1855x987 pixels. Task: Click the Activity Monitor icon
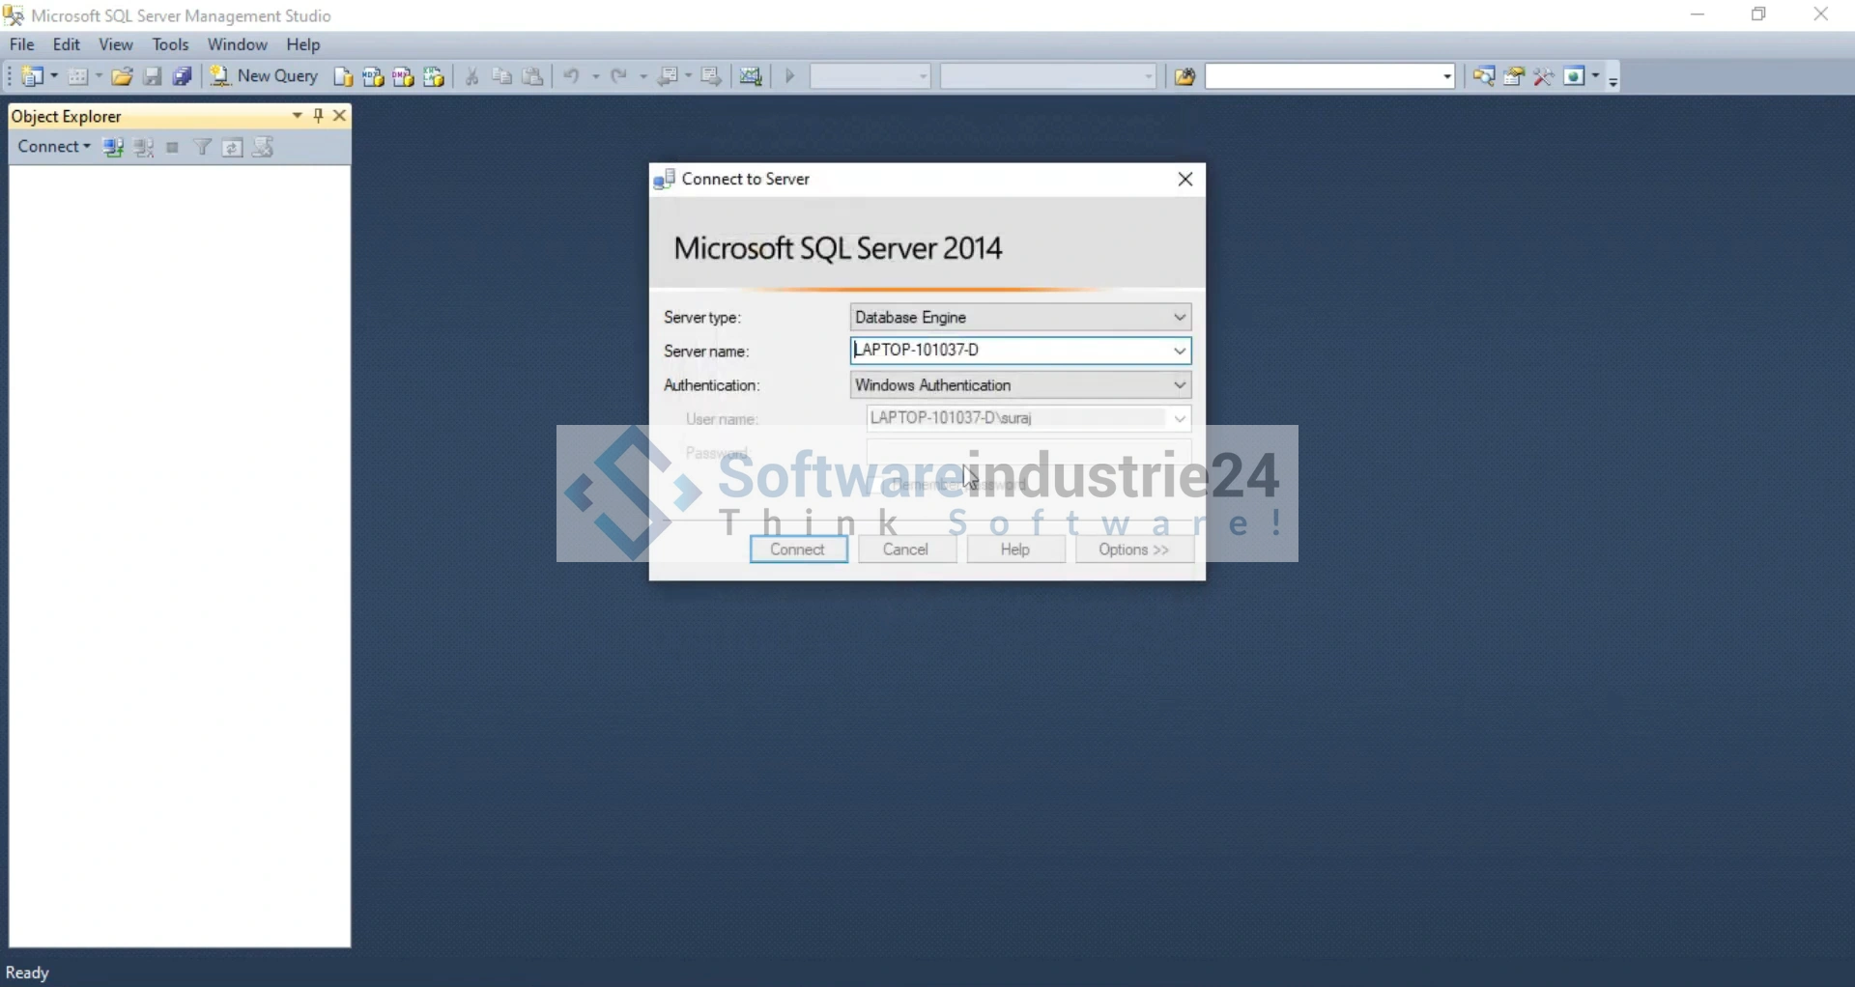point(751,76)
